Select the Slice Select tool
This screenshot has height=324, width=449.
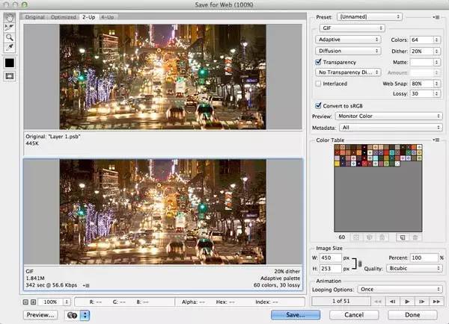[x=10, y=26]
